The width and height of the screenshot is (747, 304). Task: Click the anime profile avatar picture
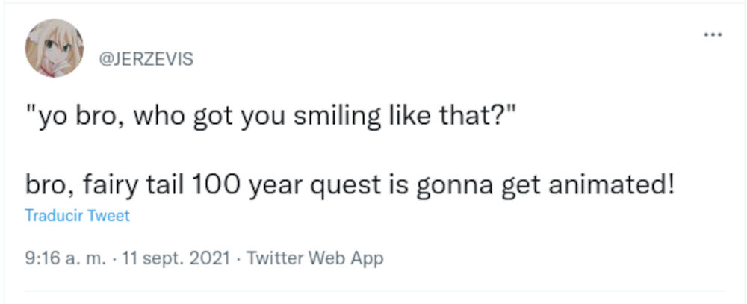(x=54, y=49)
